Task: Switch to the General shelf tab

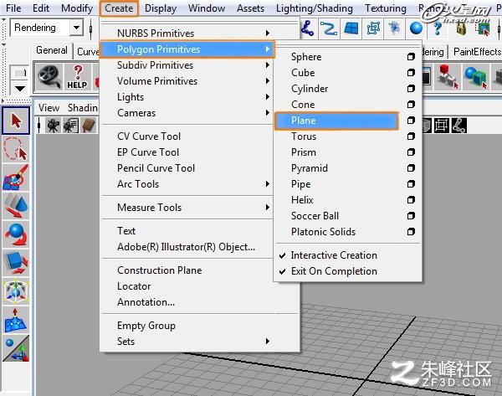Action: tap(52, 50)
